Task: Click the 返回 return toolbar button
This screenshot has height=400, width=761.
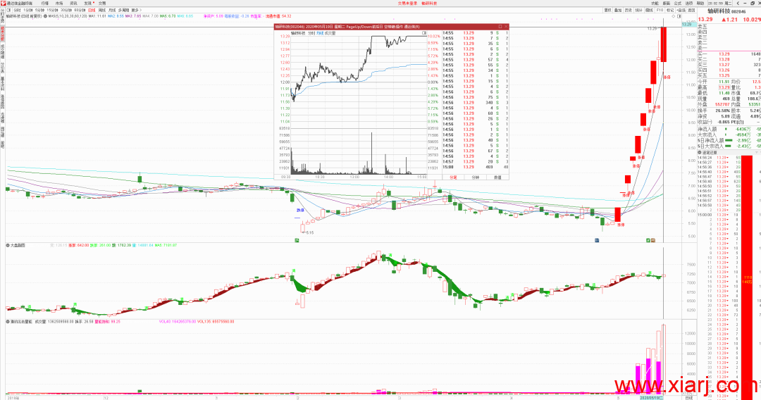Action: coord(692,10)
